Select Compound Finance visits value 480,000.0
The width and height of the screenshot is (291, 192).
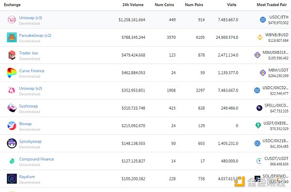click(x=229, y=161)
